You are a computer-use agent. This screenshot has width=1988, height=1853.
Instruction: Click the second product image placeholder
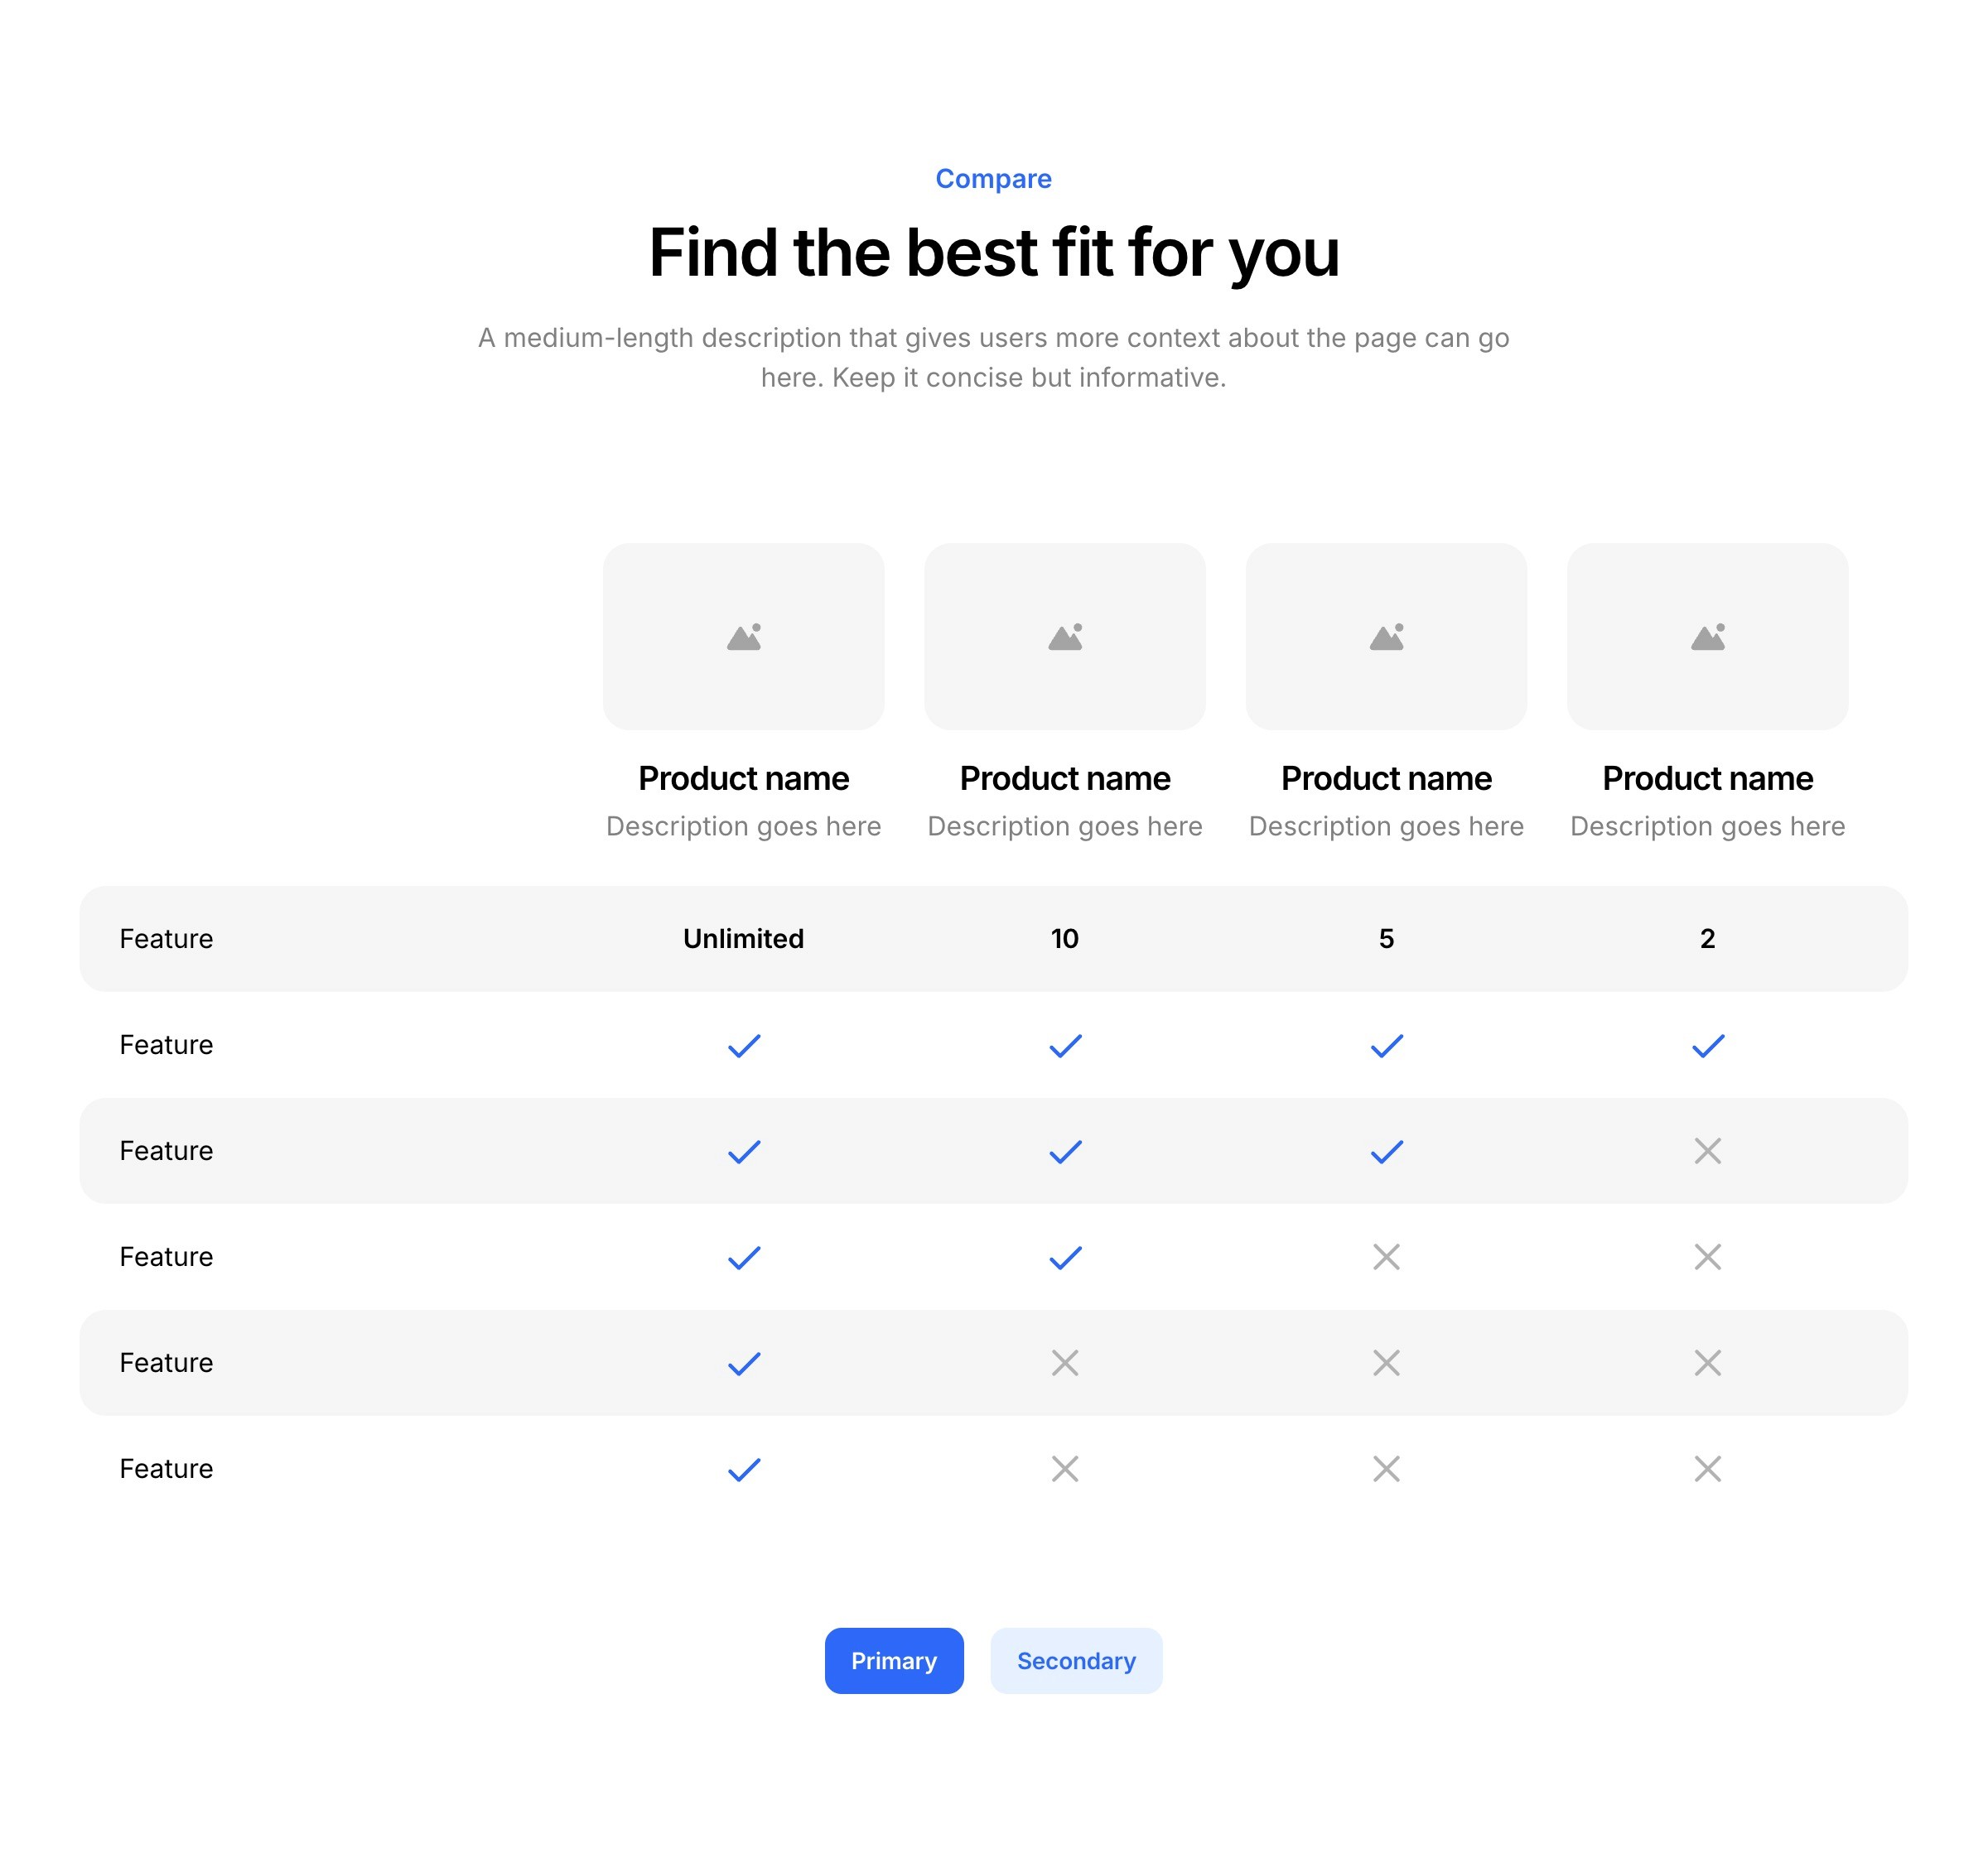click(1065, 637)
